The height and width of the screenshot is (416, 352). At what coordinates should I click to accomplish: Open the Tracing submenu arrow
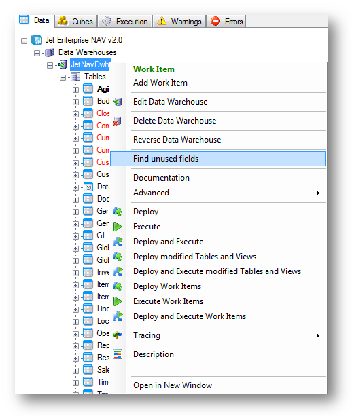318,336
